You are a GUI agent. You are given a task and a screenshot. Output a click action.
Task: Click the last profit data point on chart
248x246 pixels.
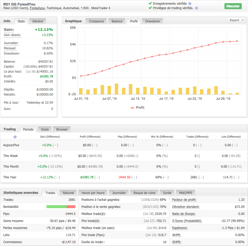coord(237,41)
